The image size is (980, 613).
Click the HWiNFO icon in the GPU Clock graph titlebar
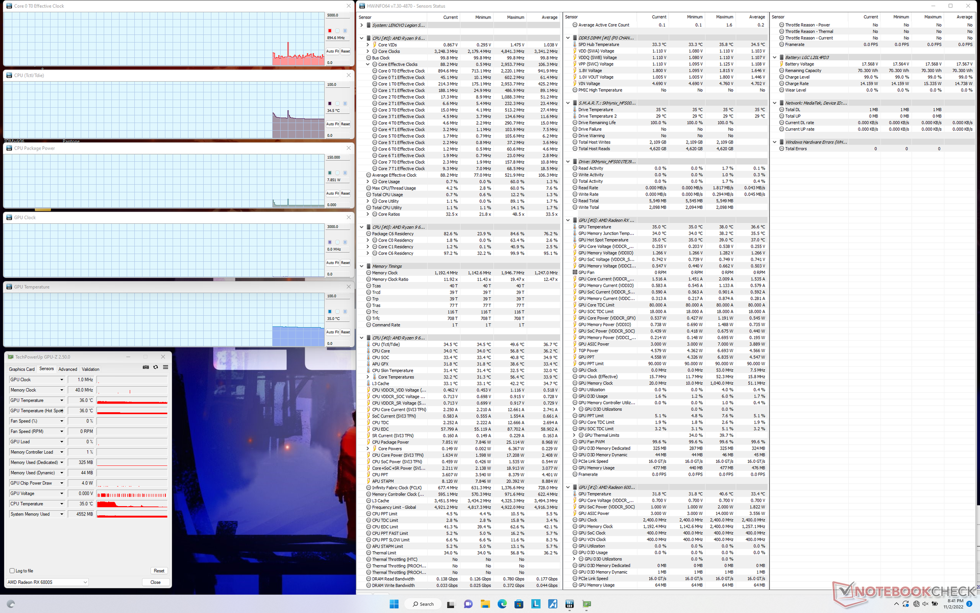pos(9,218)
